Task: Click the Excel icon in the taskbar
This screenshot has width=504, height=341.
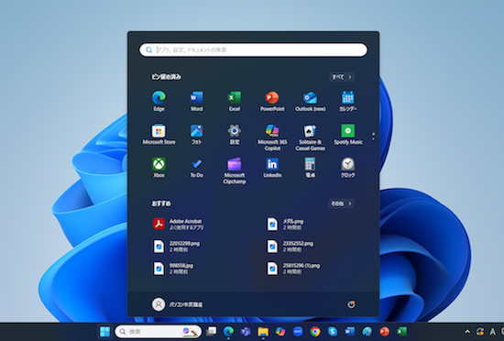Action: [401, 331]
